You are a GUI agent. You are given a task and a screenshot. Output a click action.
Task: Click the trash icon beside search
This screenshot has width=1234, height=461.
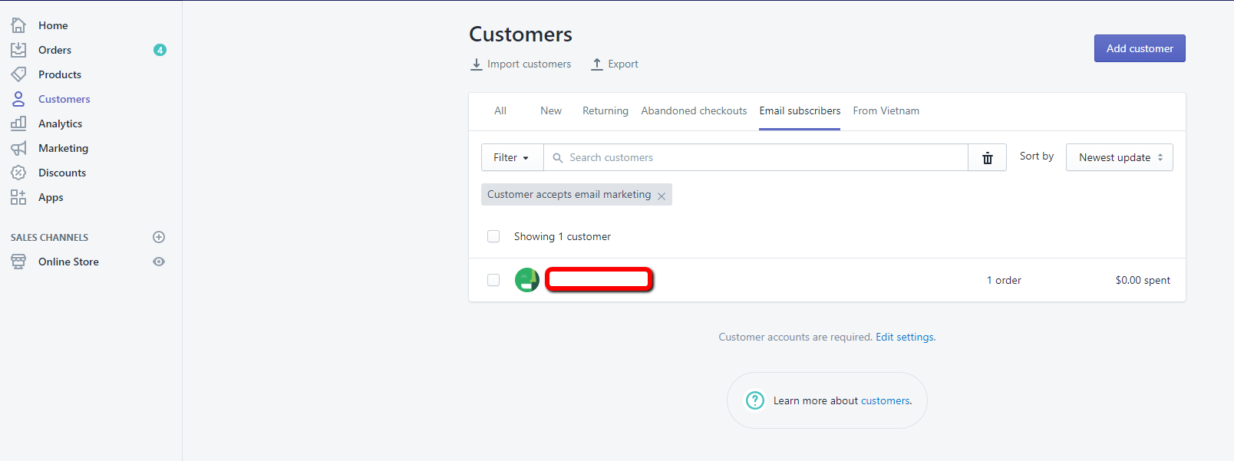click(987, 158)
